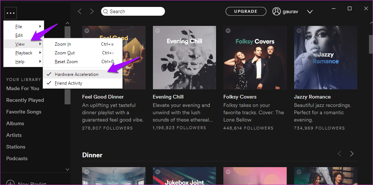Show the next Dinner playlists with right arrow
This screenshot has width=373, height=185.
coord(352,154)
